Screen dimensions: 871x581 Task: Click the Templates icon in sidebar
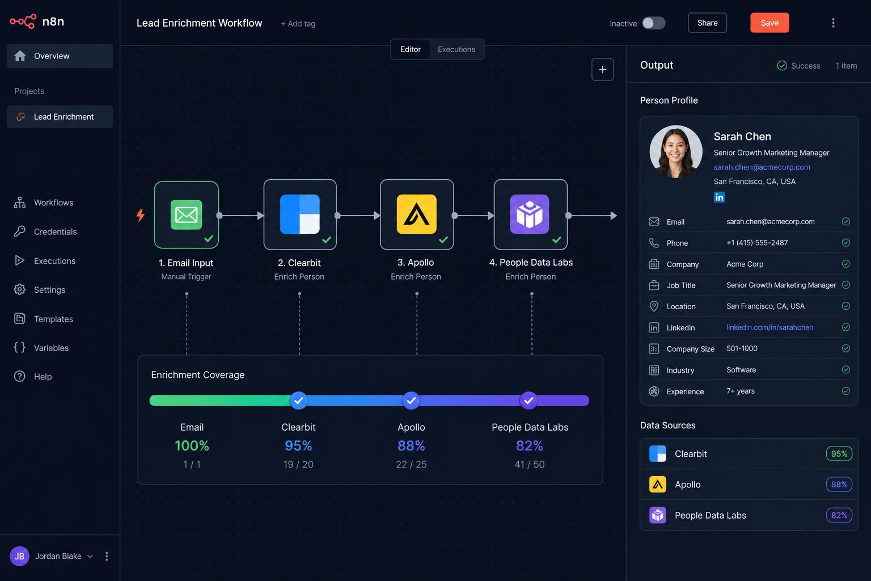(x=20, y=318)
